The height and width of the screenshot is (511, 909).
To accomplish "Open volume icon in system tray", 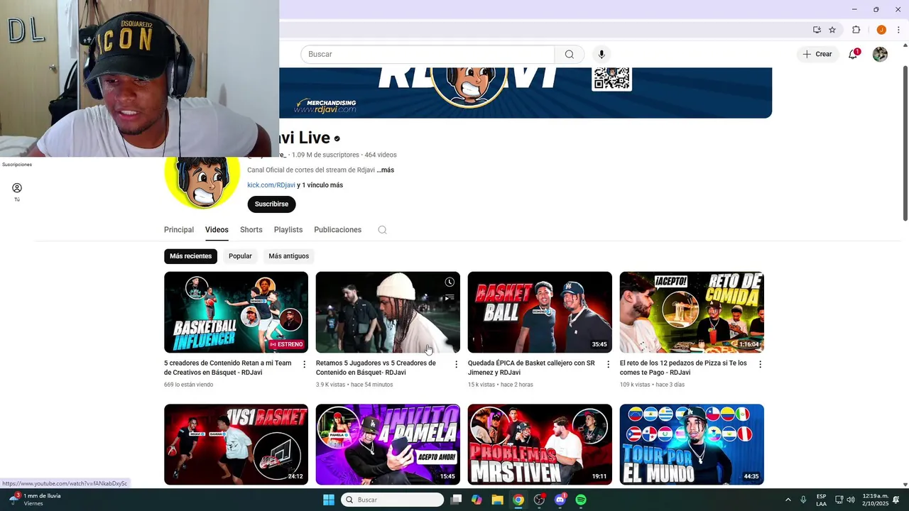I will click(x=851, y=500).
